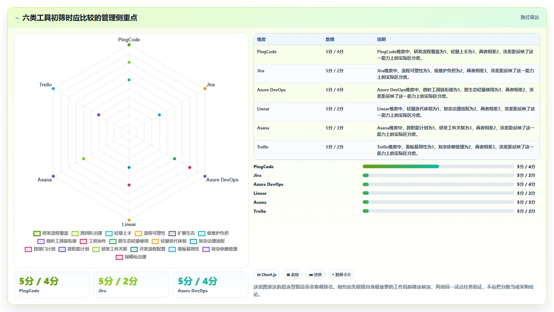Click the blue data point beside the Trello label
The width and height of the screenshot is (554, 312).
pos(53,88)
